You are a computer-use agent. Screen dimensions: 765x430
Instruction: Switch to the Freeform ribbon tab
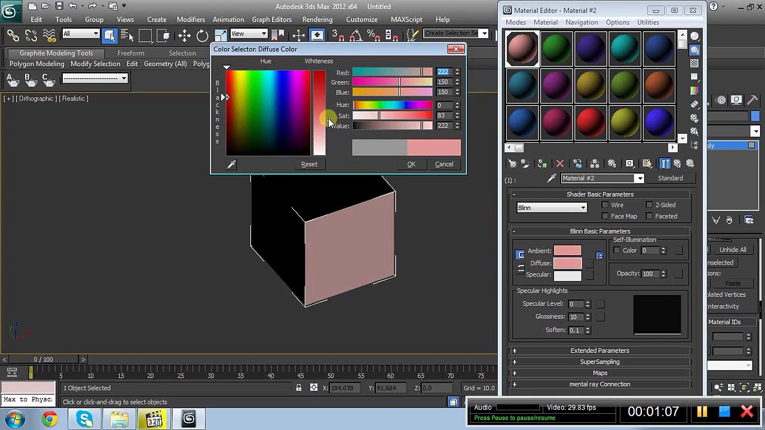pyautogui.click(x=131, y=53)
